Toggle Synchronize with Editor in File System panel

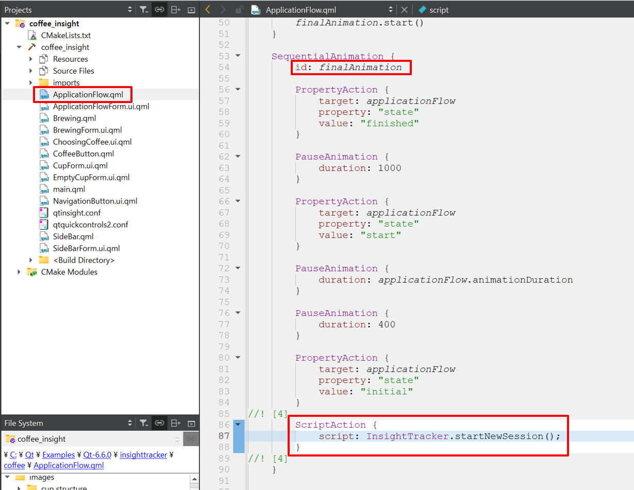160,423
